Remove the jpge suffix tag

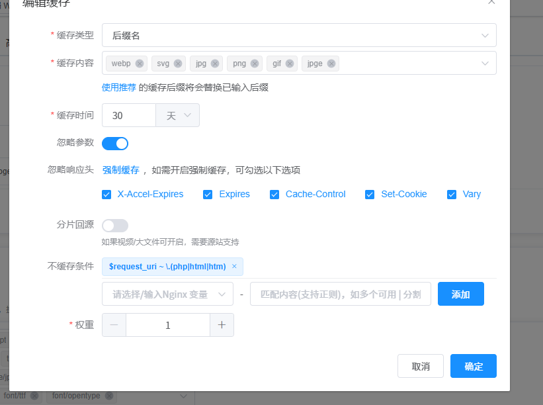tap(331, 64)
